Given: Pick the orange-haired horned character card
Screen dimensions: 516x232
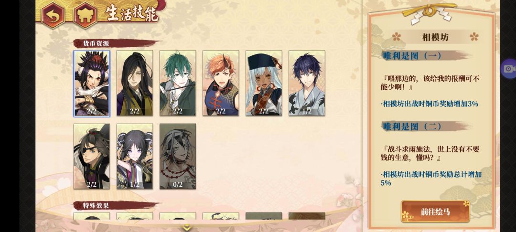Looking at the screenshot, I should 221,83.
